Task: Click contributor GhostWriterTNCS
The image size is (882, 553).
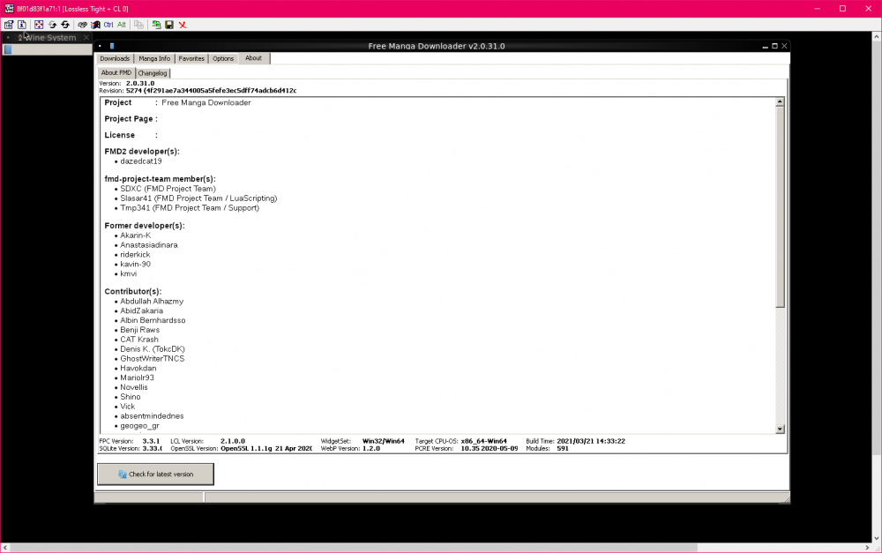Action: 152,359
